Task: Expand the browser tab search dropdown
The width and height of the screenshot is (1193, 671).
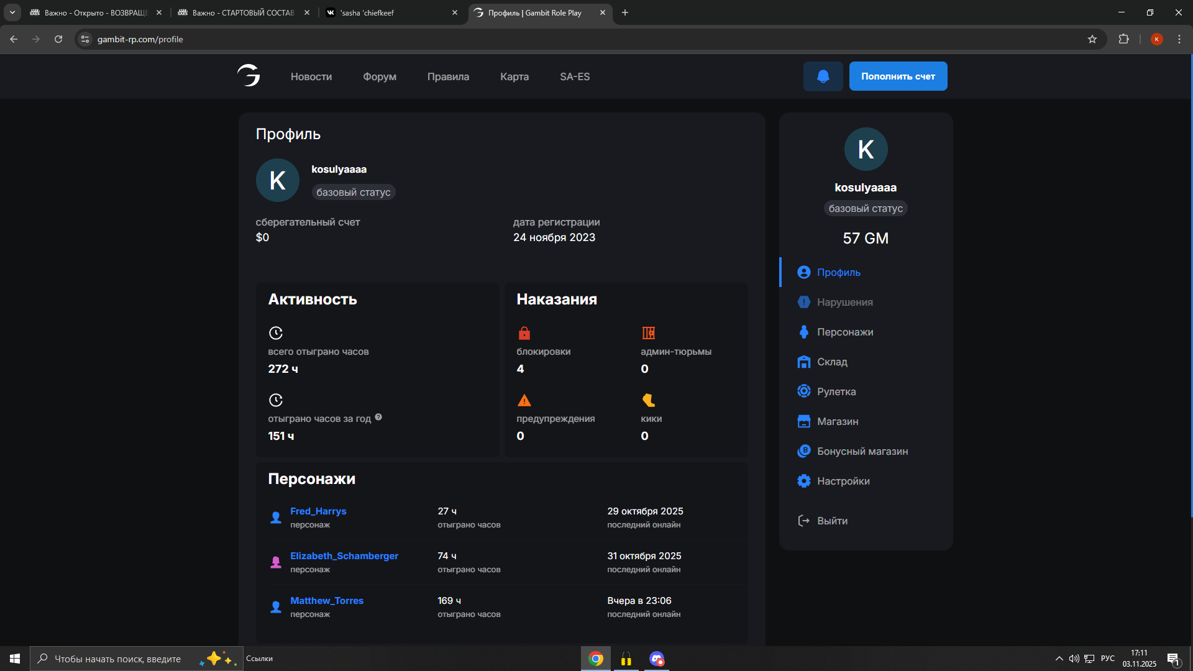Action: tap(12, 12)
